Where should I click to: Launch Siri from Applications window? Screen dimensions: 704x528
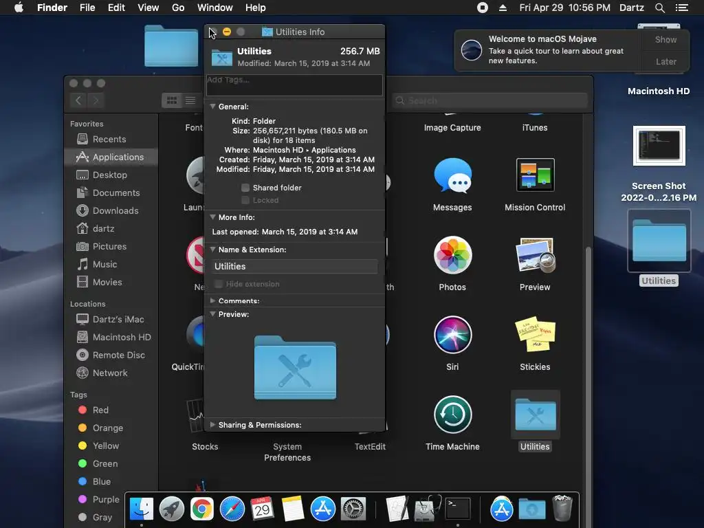tap(452, 335)
